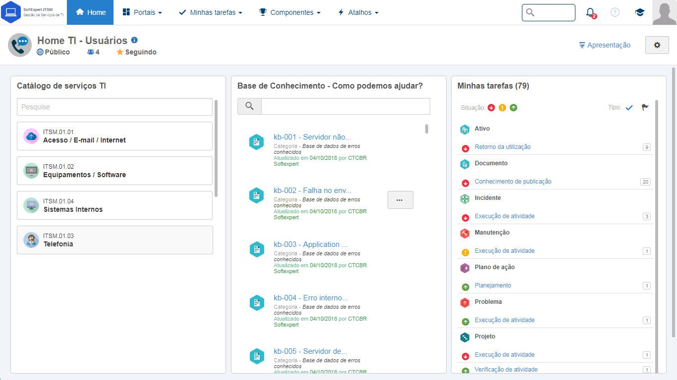Click the notification bell icon
Image resolution: width=677 pixels, height=380 pixels.
click(590, 12)
